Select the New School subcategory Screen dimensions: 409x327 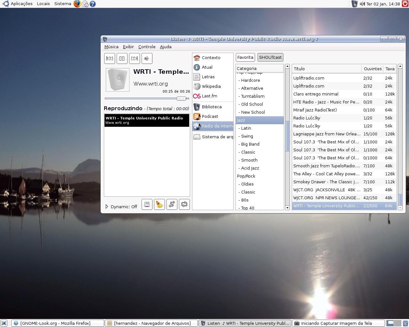click(260, 112)
